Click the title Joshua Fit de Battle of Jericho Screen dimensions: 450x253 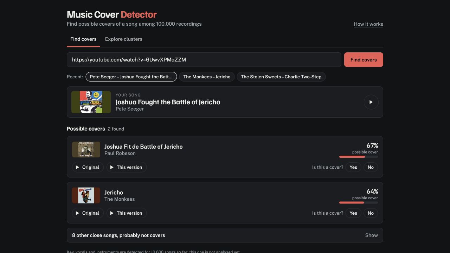click(143, 147)
